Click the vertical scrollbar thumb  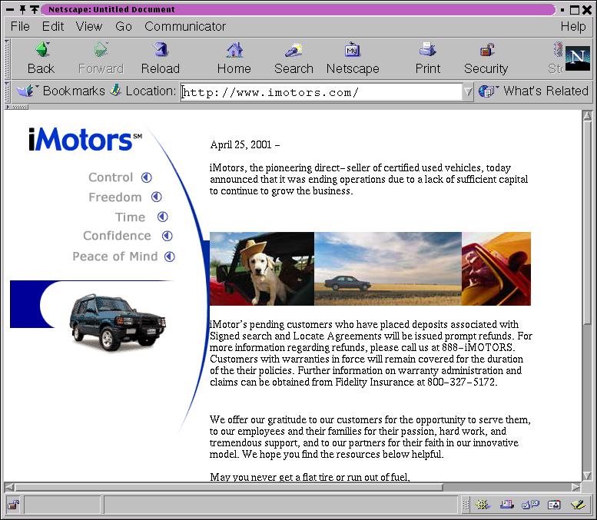pyautogui.click(x=587, y=223)
